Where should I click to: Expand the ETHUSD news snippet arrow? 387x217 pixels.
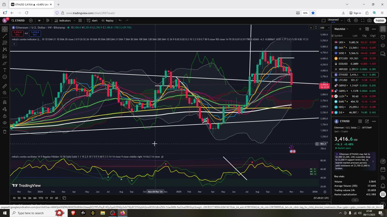coord(373,161)
